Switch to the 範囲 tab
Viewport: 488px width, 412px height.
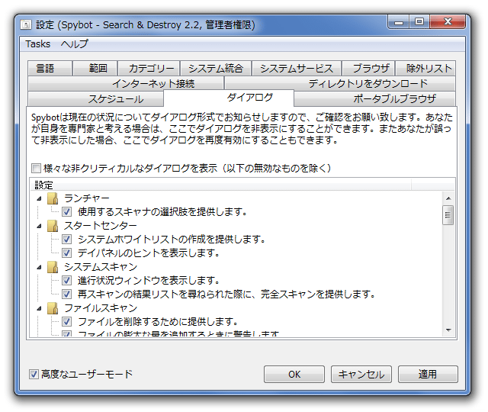coord(95,68)
